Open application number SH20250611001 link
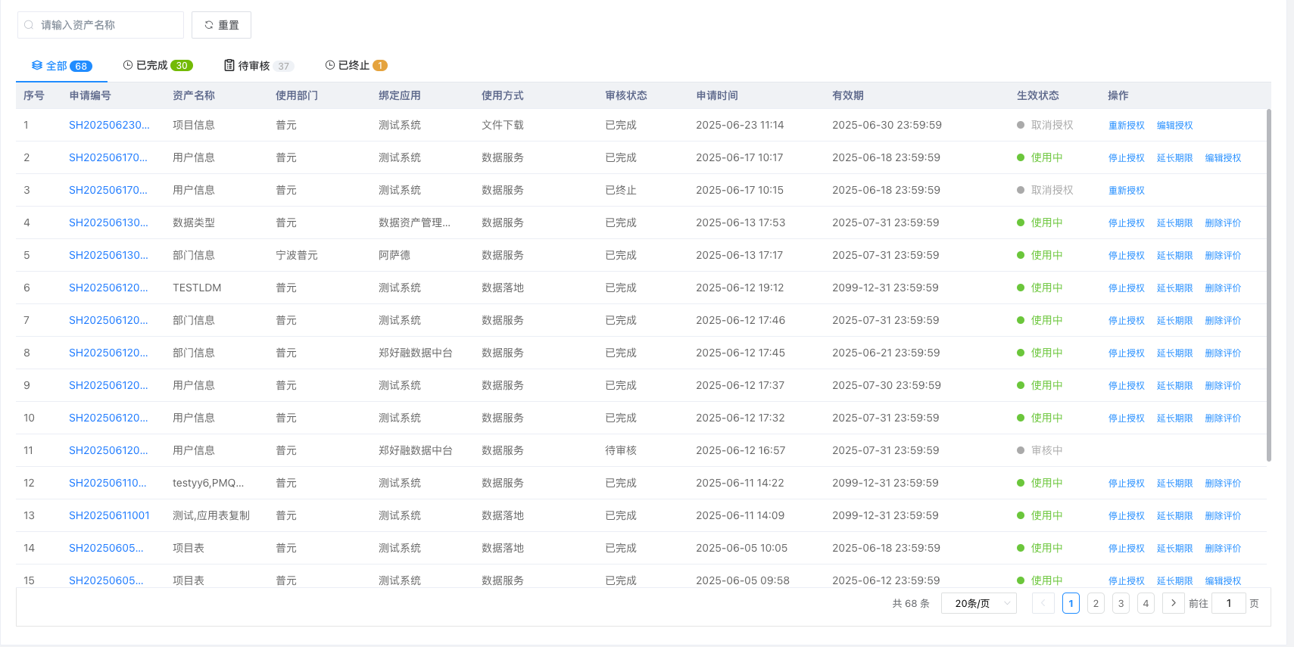 pyautogui.click(x=109, y=515)
